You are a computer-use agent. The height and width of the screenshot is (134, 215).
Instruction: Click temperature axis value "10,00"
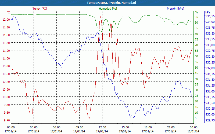coord(6,97)
